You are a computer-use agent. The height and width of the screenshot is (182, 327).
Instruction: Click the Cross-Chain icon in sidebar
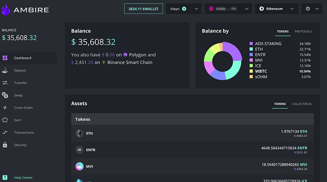[x=5, y=108]
